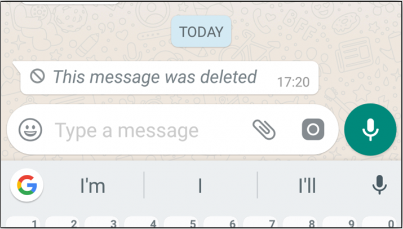Click the Type a message input field
403x229 pixels.
[x=152, y=130]
